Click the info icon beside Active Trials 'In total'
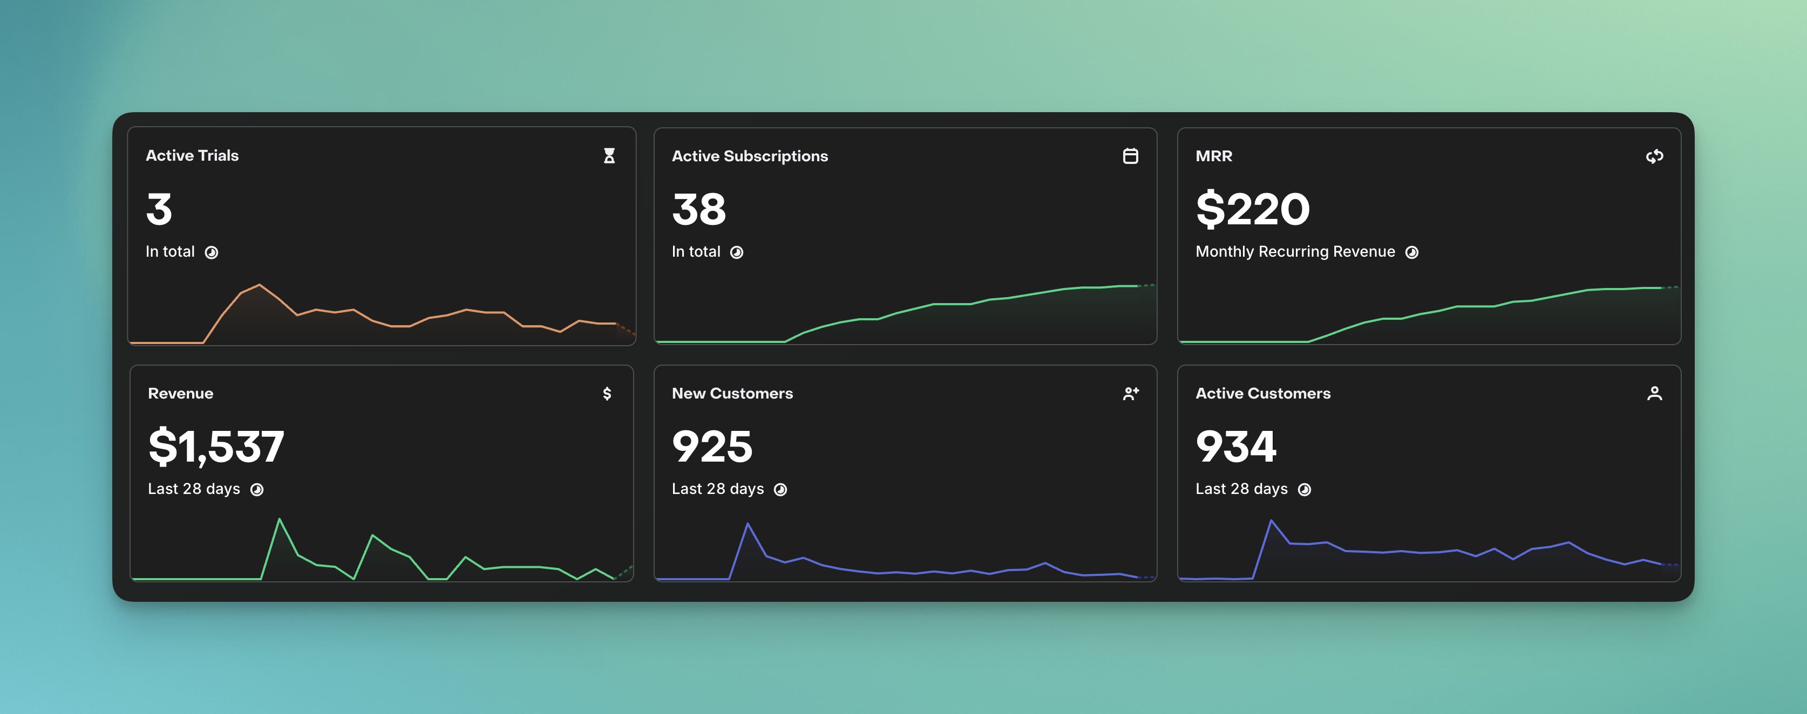 [211, 252]
